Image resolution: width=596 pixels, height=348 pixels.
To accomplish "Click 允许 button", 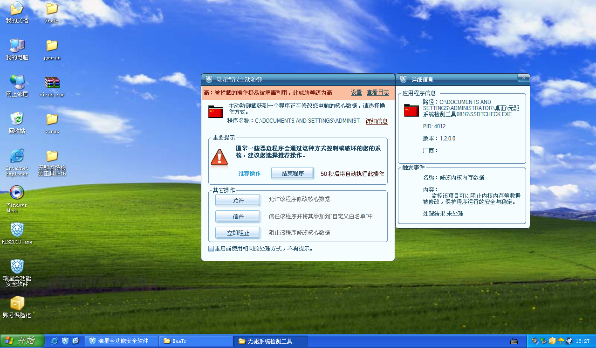I will 238,200.
